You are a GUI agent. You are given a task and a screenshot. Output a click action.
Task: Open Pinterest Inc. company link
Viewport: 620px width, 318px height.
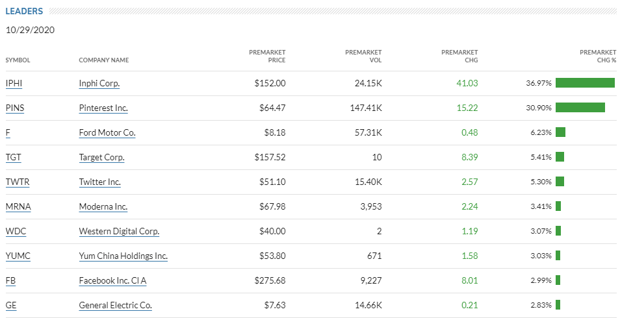tap(103, 108)
